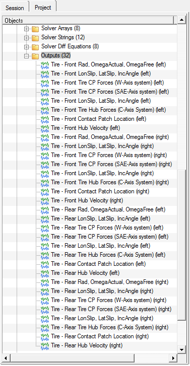Select Tire - Front Tire CP Forces (W-Axis system) (right)
Viewport: 190px width, 366px height.
tap(109, 155)
